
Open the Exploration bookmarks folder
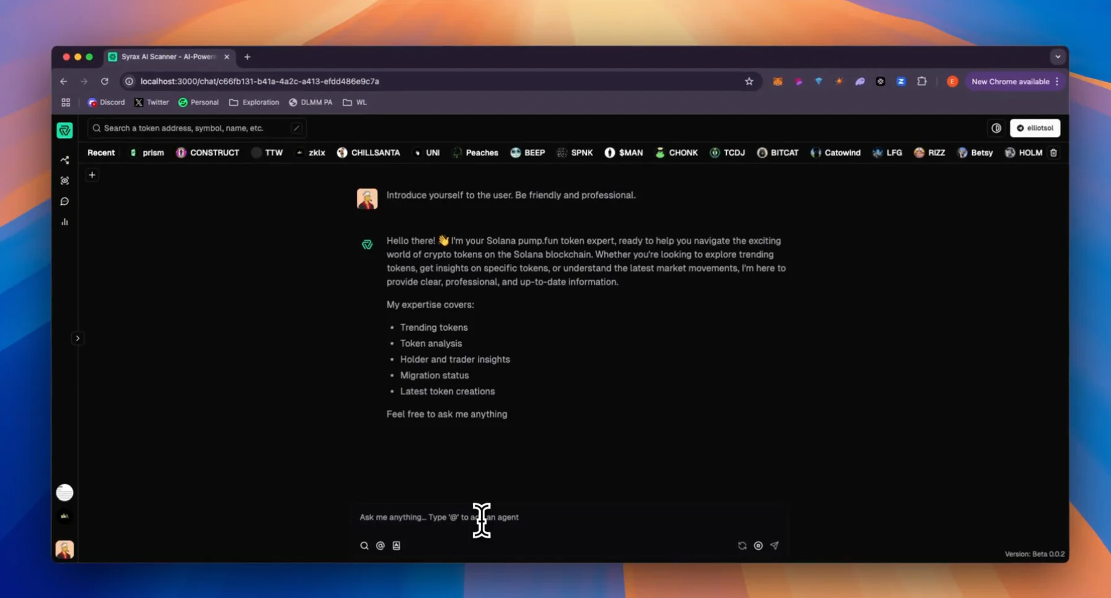pos(254,102)
